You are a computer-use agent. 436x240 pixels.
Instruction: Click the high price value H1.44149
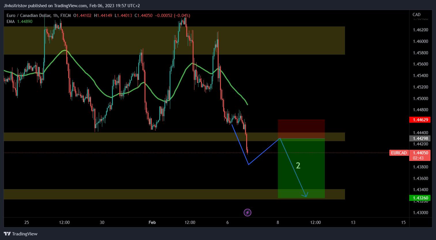(103, 16)
